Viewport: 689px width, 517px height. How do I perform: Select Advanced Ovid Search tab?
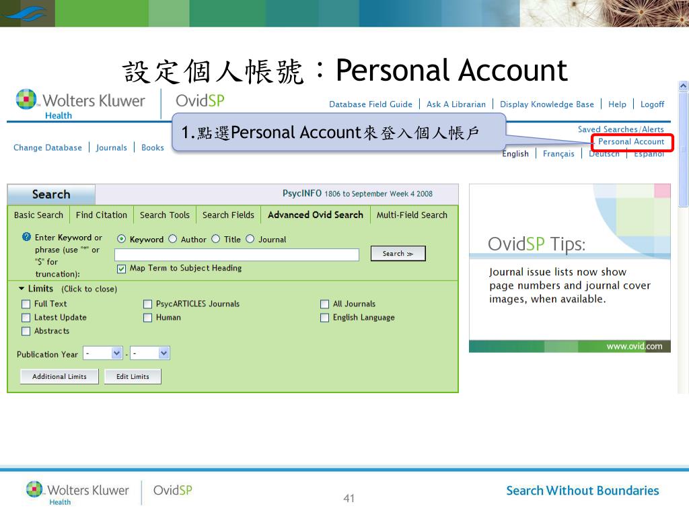coord(316,215)
